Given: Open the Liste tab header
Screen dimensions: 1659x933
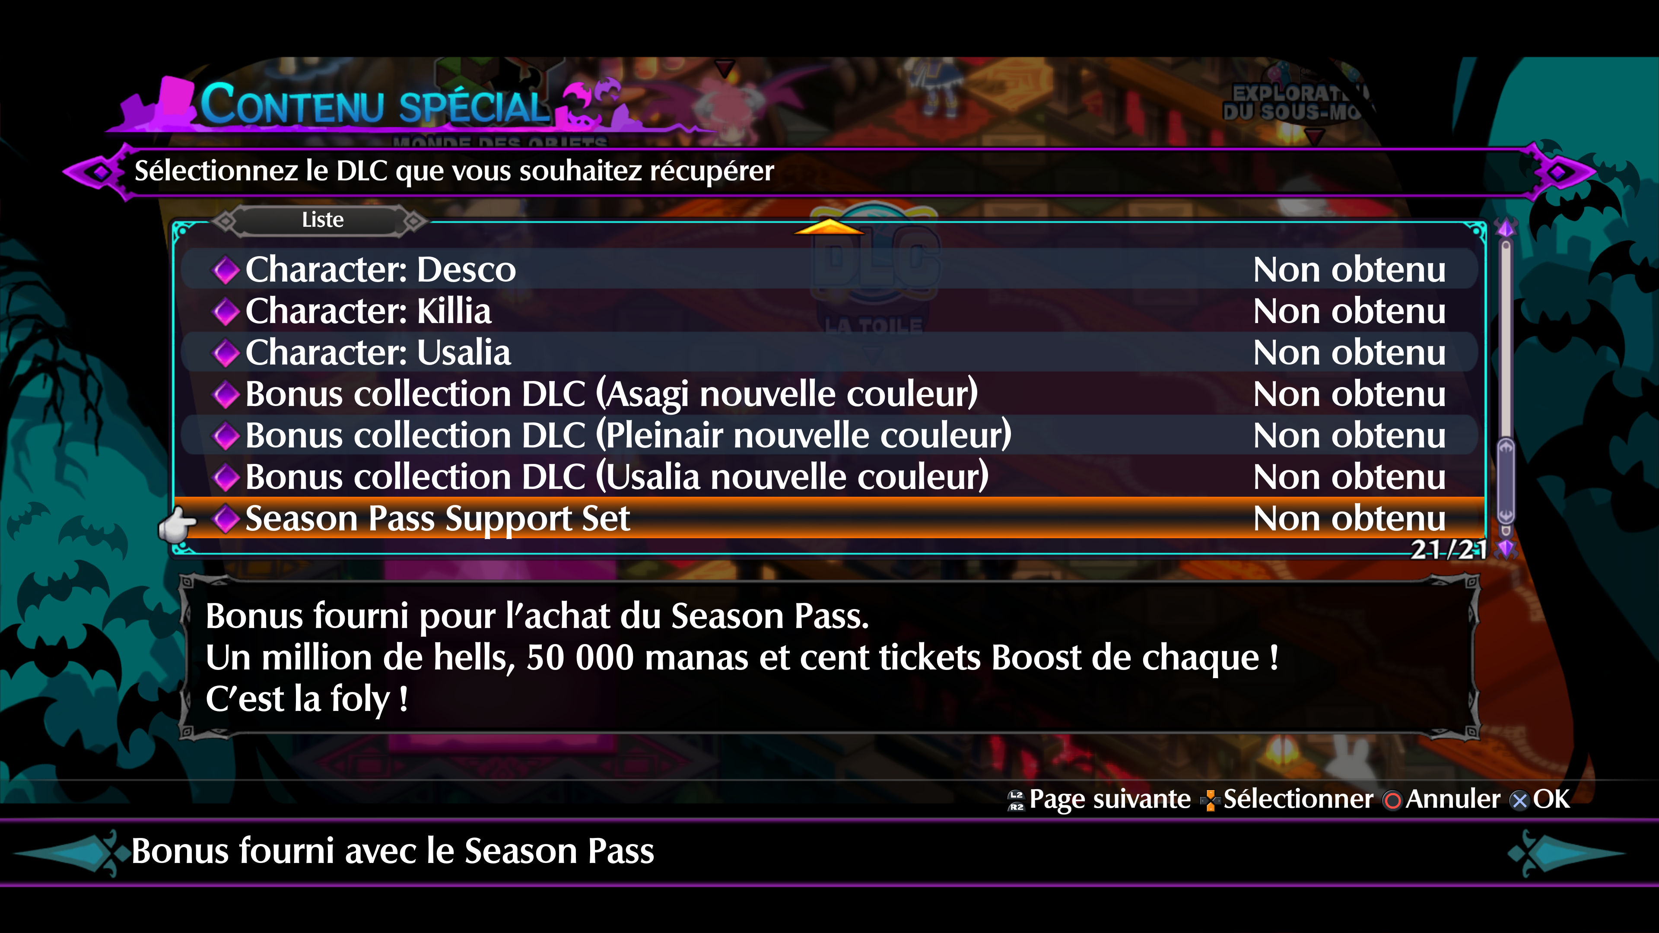Looking at the screenshot, I should click(323, 220).
